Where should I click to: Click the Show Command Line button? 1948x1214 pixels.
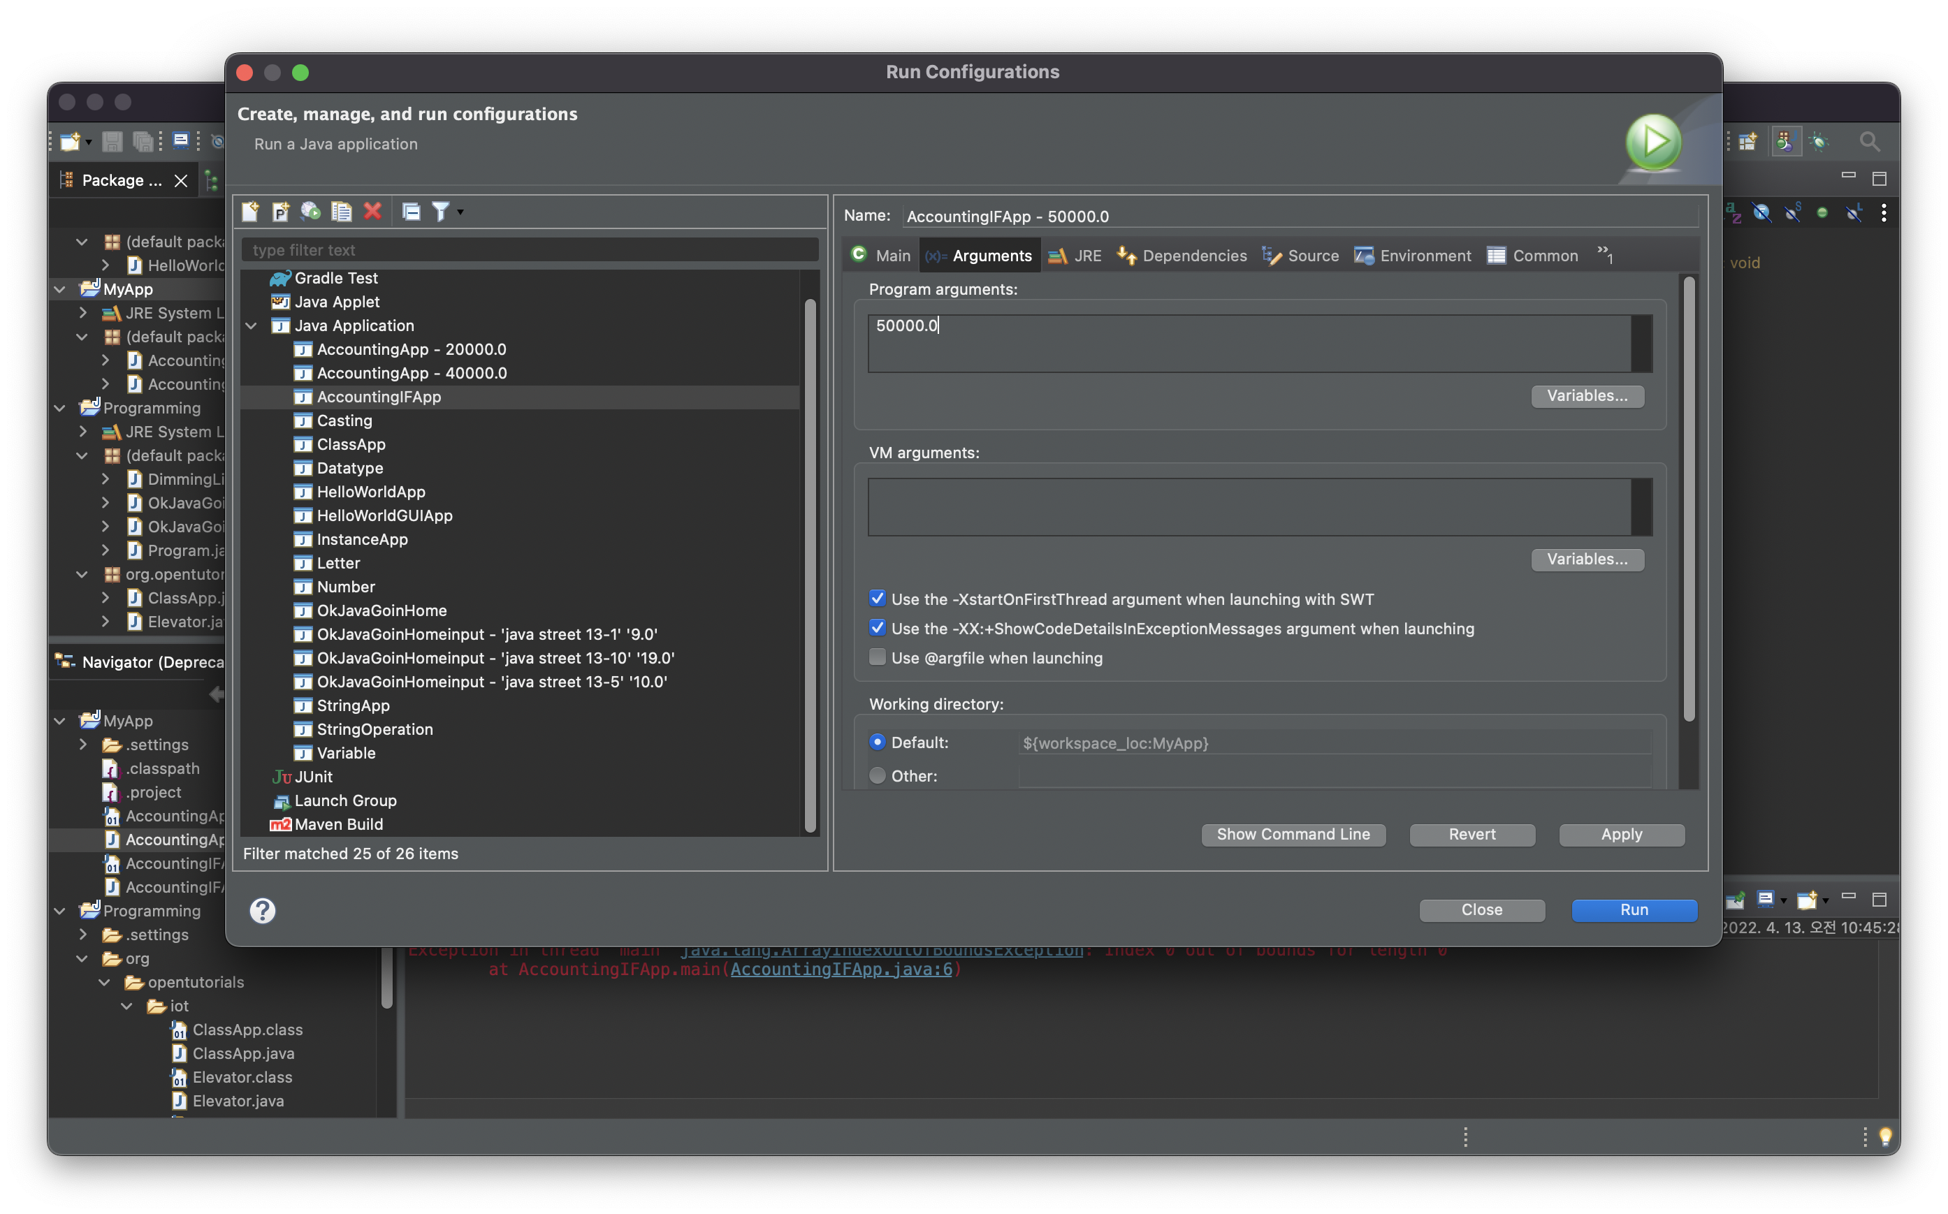1293,834
